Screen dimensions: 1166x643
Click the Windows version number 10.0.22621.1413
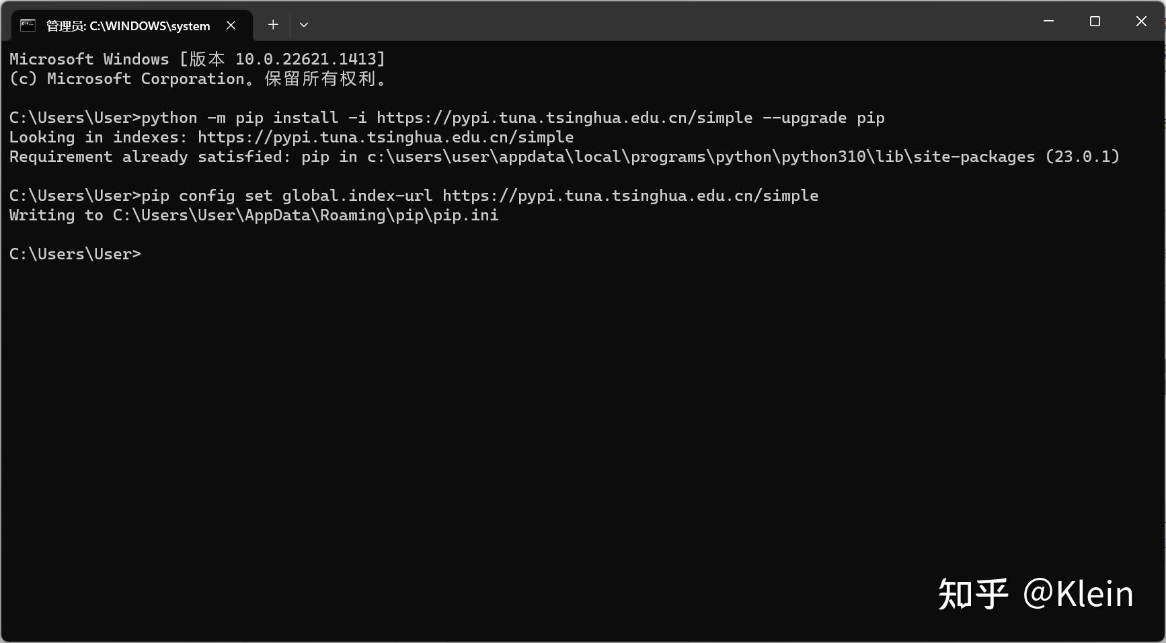pos(306,59)
